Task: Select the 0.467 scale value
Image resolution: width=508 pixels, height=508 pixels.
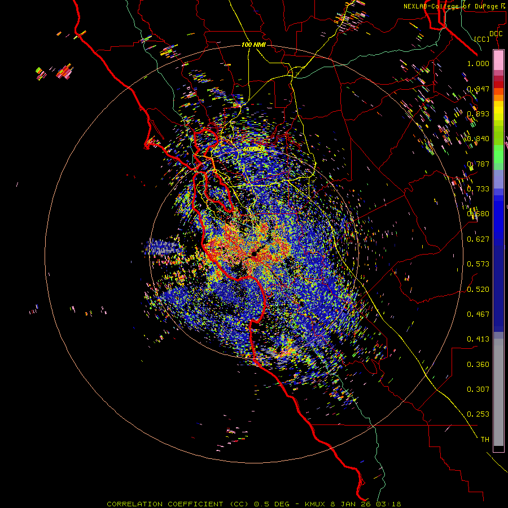Action: [x=478, y=314]
